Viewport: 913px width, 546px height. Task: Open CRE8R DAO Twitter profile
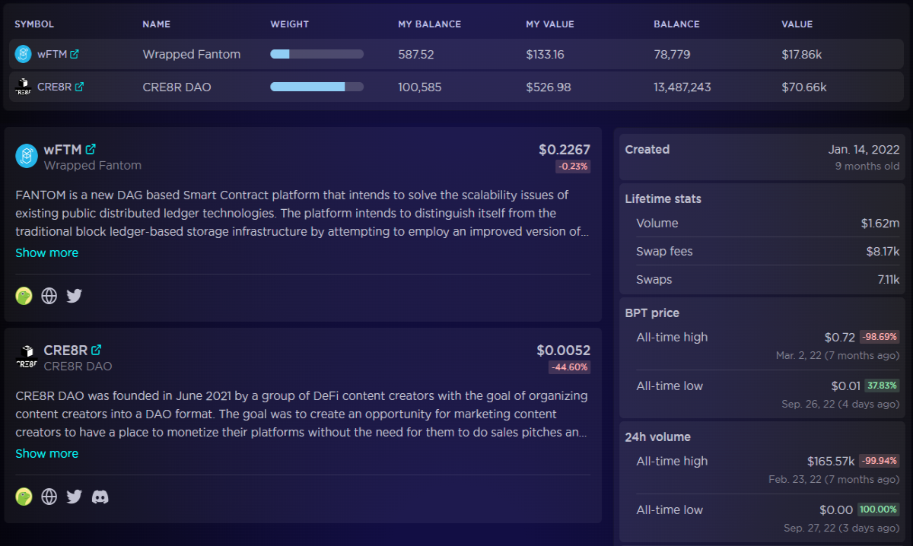(x=74, y=497)
